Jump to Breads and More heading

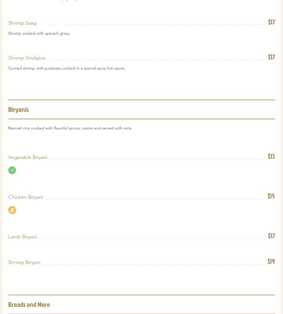(29, 305)
